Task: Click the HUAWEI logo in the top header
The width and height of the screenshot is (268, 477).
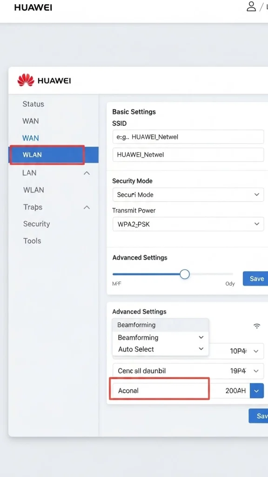Action: (33, 7)
